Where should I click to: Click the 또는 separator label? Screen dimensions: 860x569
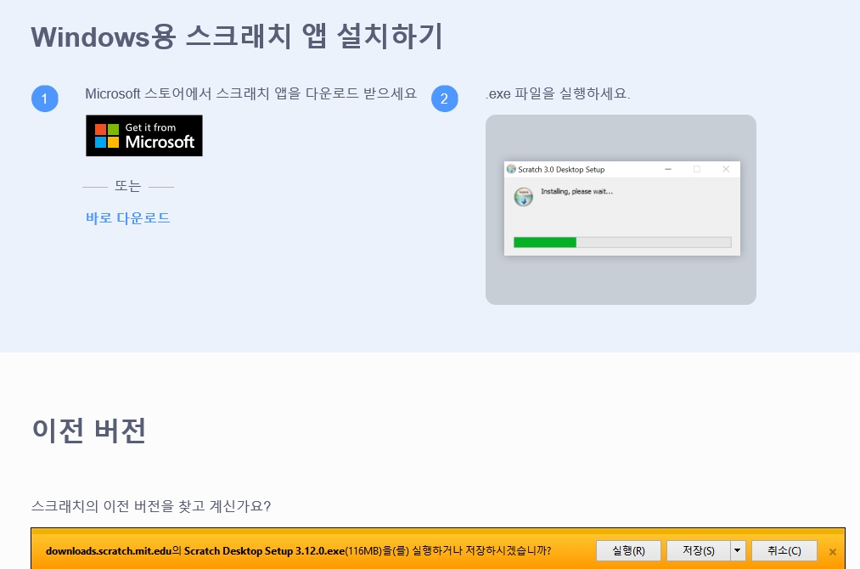(128, 187)
